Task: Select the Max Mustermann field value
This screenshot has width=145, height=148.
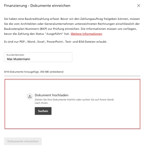Action: [18, 59]
